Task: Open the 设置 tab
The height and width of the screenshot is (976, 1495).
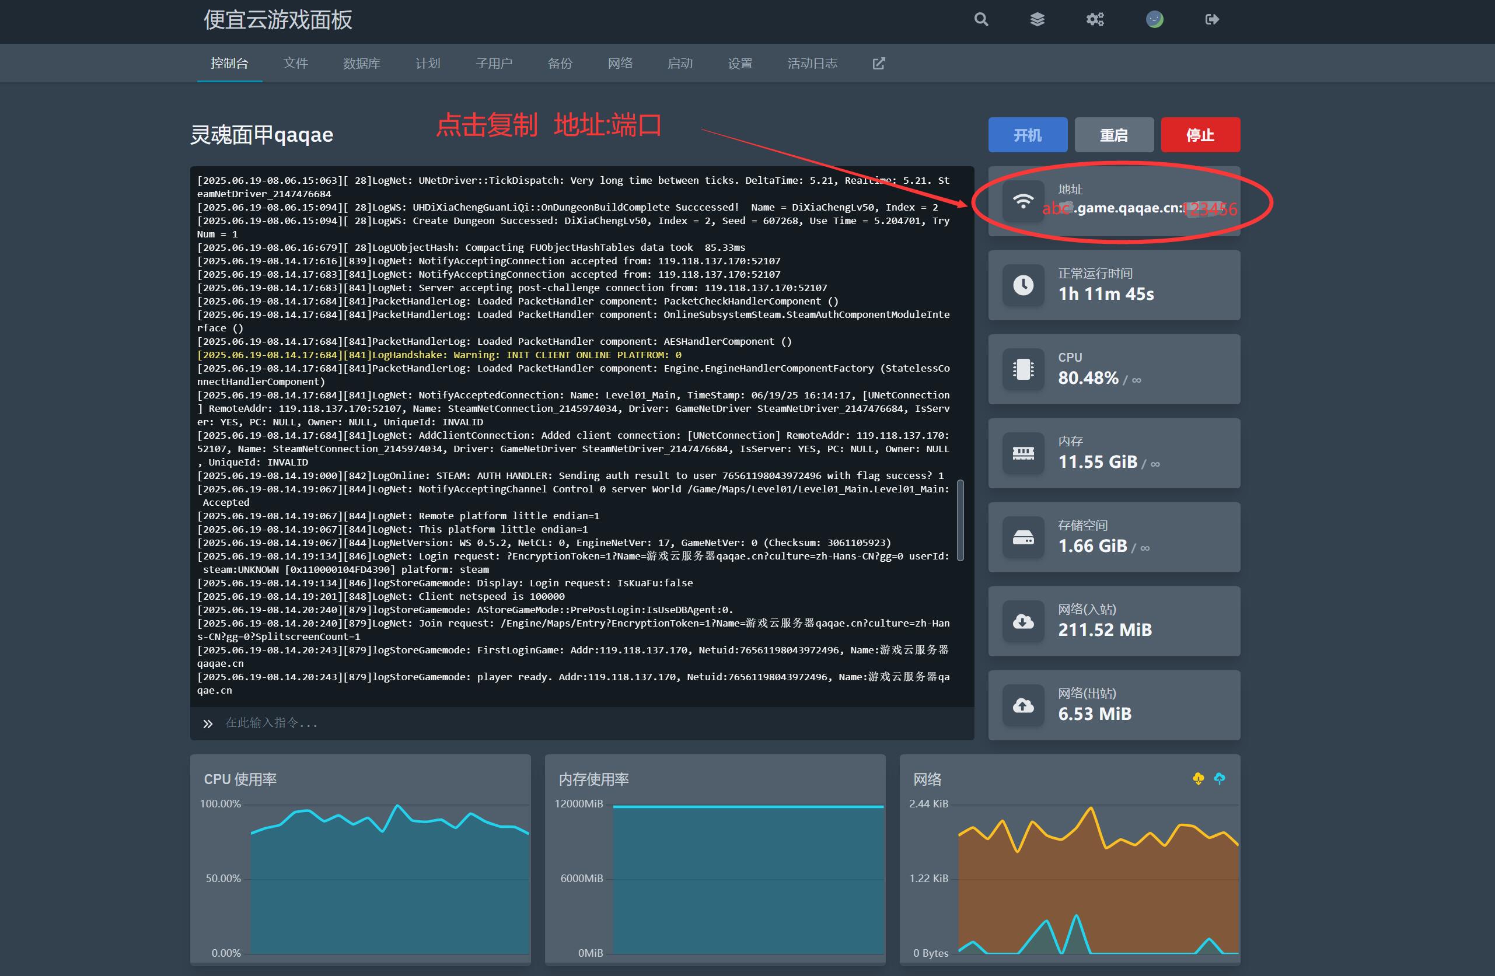Action: pos(740,64)
